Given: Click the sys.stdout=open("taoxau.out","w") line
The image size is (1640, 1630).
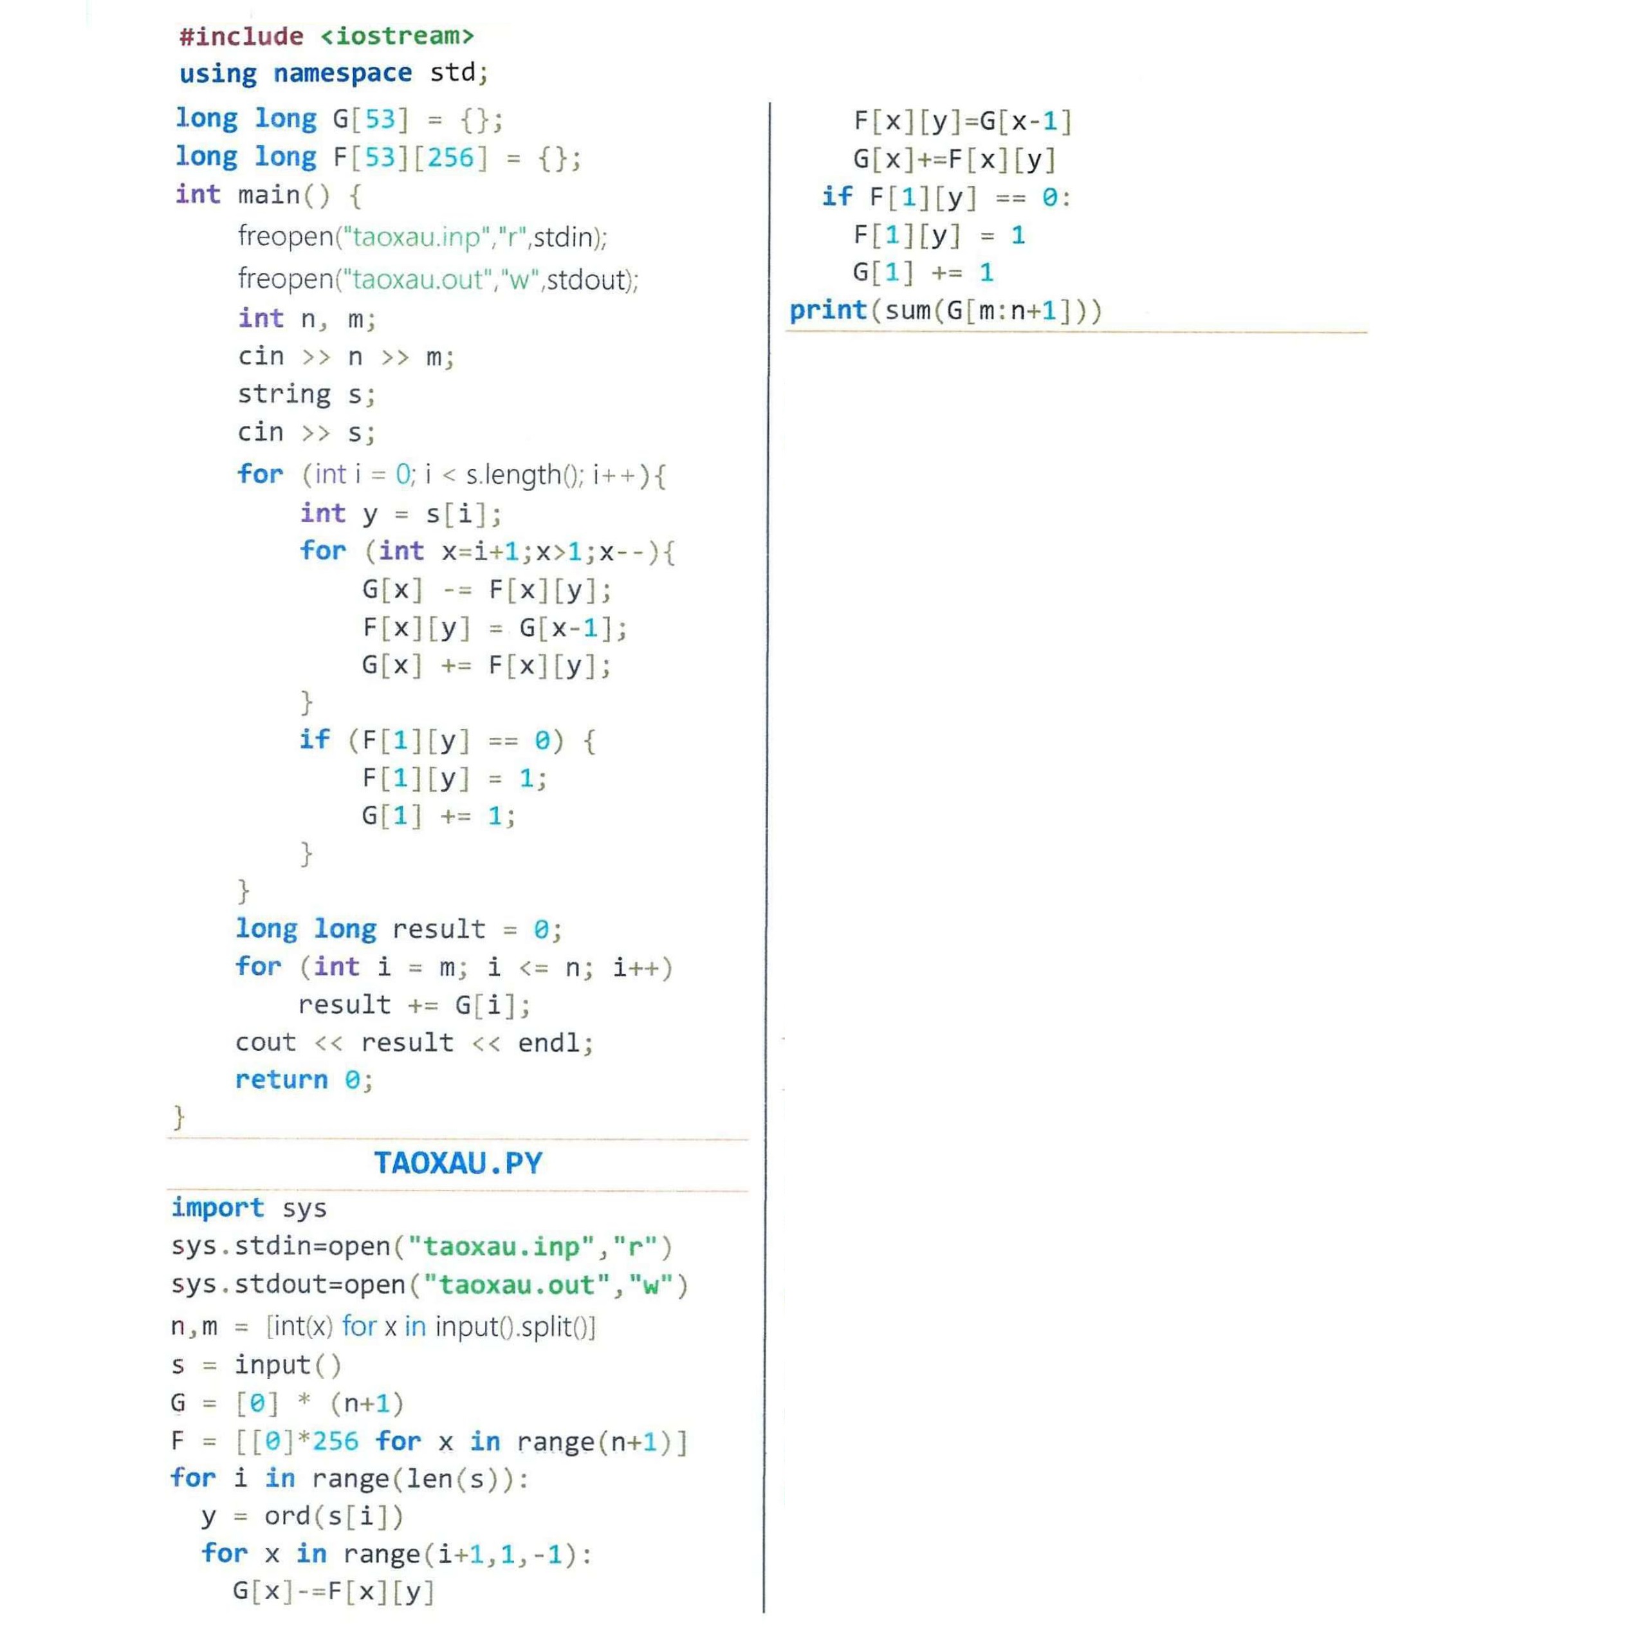Looking at the screenshot, I should [430, 1285].
